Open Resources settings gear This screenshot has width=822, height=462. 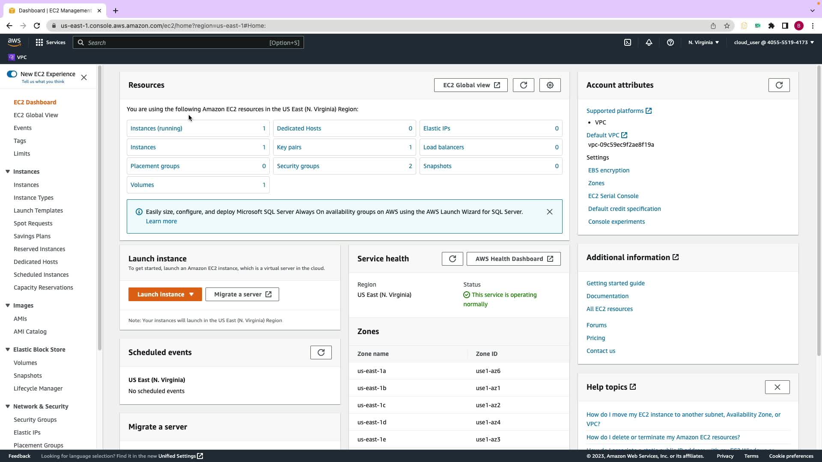(550, 85)
